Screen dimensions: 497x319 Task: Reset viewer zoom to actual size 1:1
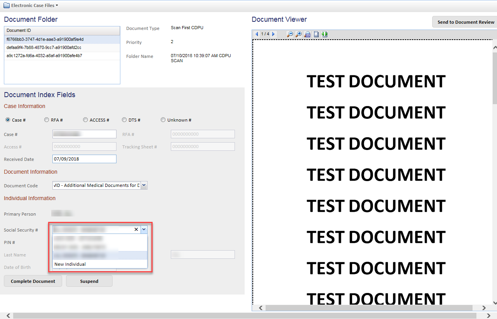(307, 34)
